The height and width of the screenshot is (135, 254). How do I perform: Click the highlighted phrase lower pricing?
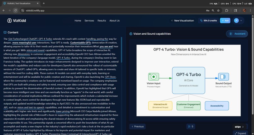point(63,111)
